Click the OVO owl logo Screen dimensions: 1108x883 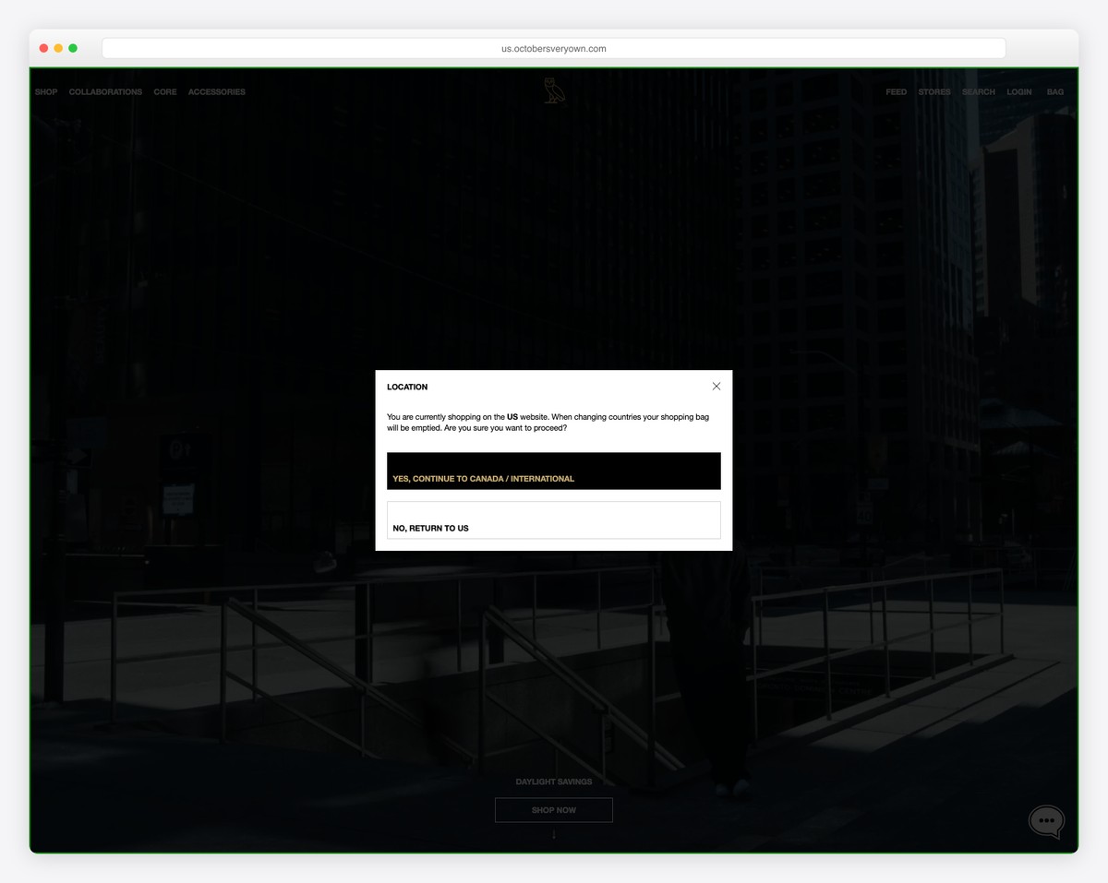(553, 89)
